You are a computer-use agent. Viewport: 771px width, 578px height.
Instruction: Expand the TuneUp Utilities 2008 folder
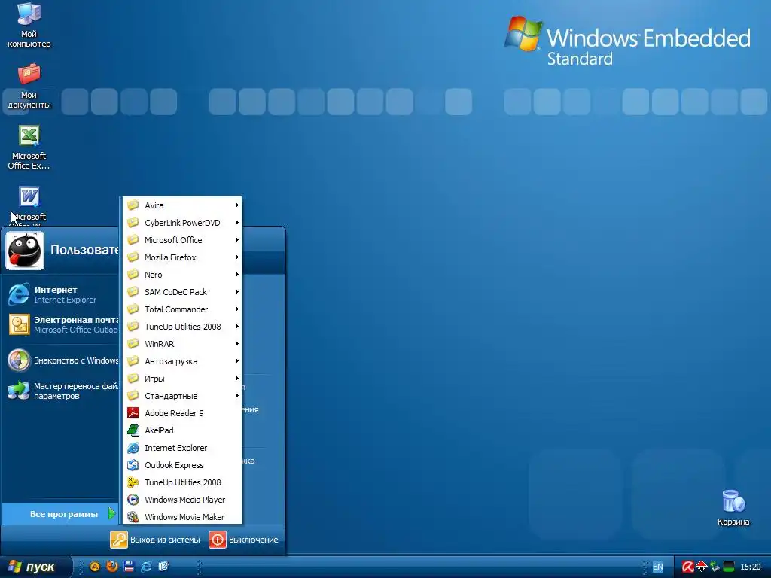tap(182, 327)
